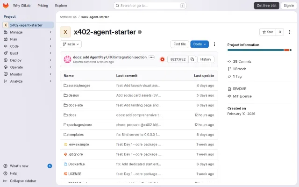This screenshot has width=299, height=187.
Task: Click the repository languages bar
Action: [259, 50]
